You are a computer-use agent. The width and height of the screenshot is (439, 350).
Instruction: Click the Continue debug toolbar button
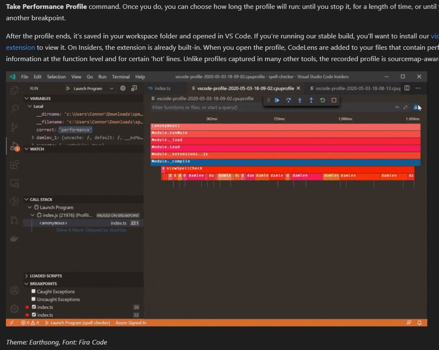click(277, 100)
